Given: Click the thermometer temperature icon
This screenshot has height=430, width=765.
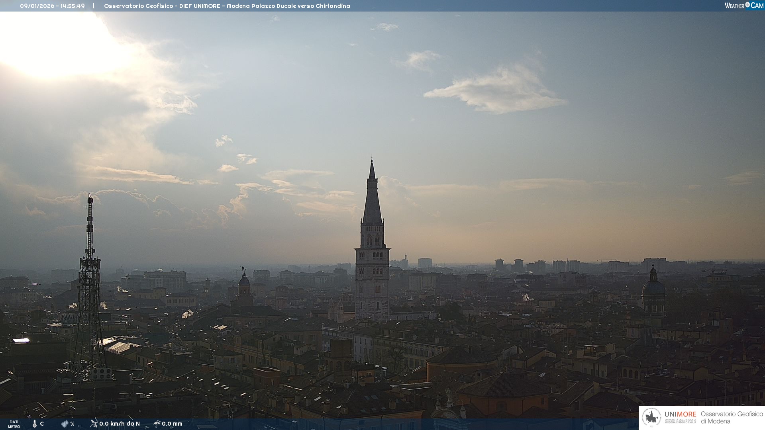Looking at the screenshot, I should (35, 424).
